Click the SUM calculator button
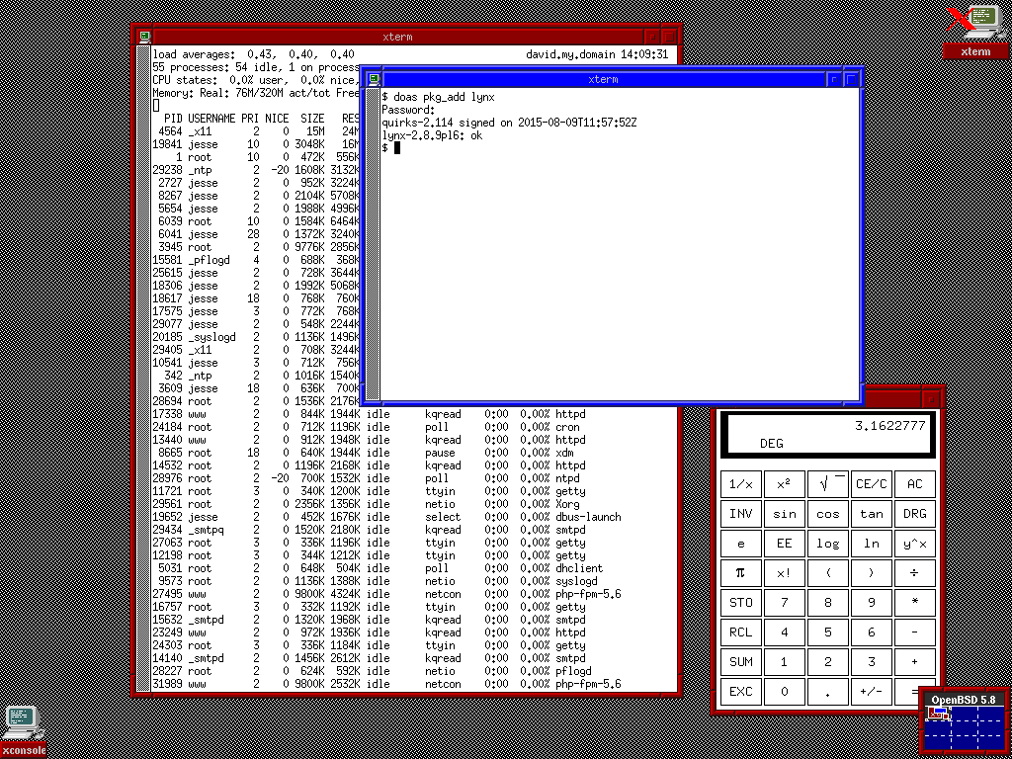 pos(741,662)
